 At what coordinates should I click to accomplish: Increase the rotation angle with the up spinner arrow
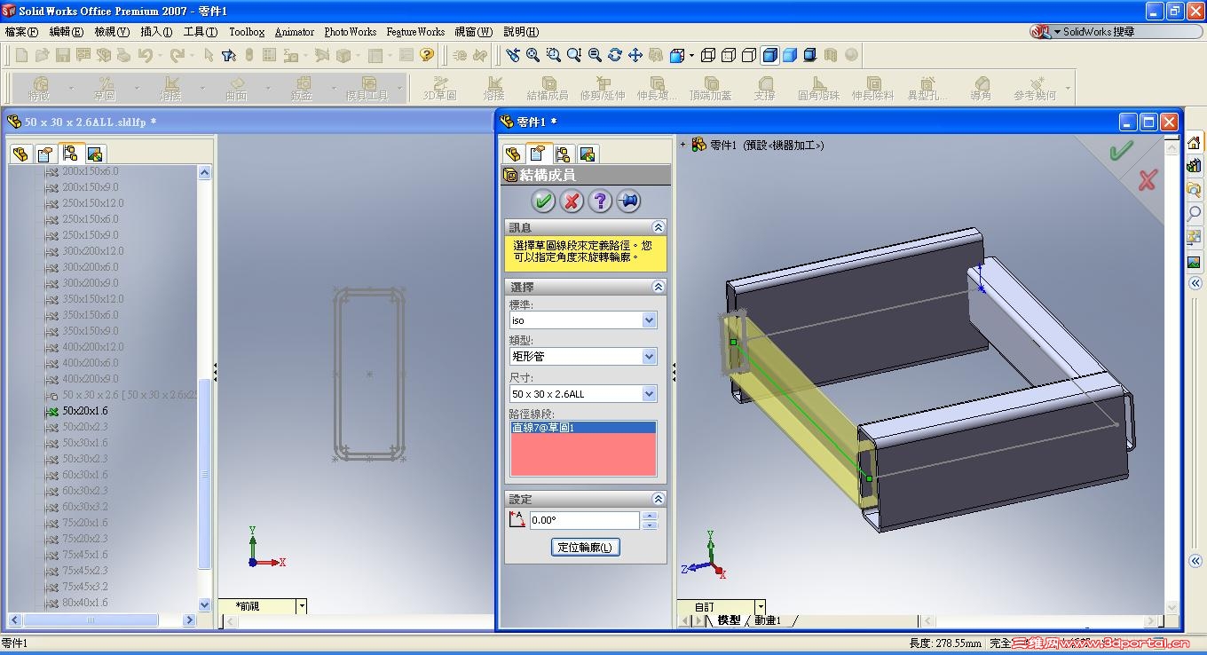[650, 516]
